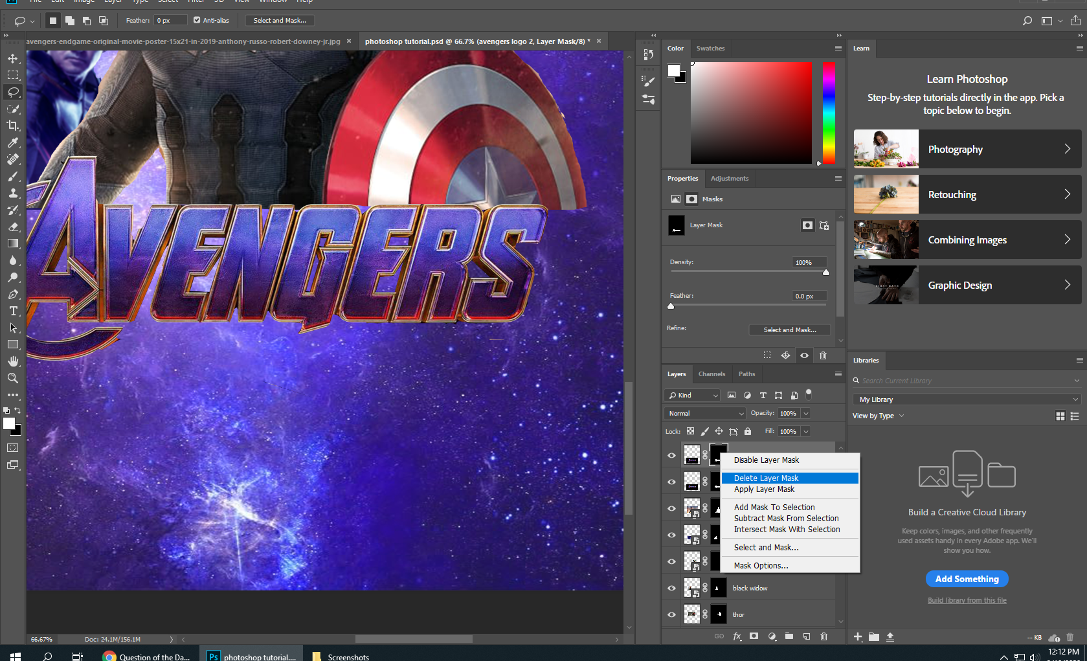The image size is (1087, 661).
Task: Select the Rectangular Marquee tool
Action: coord(13,75)
